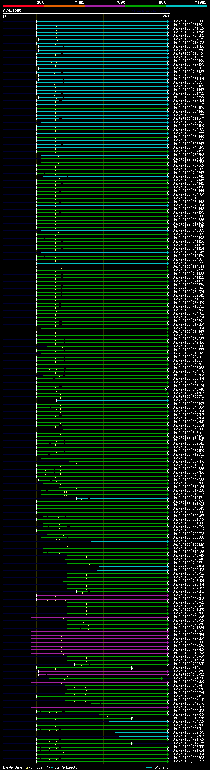Select label UniRef100_B4FQ80

(188, 407)
